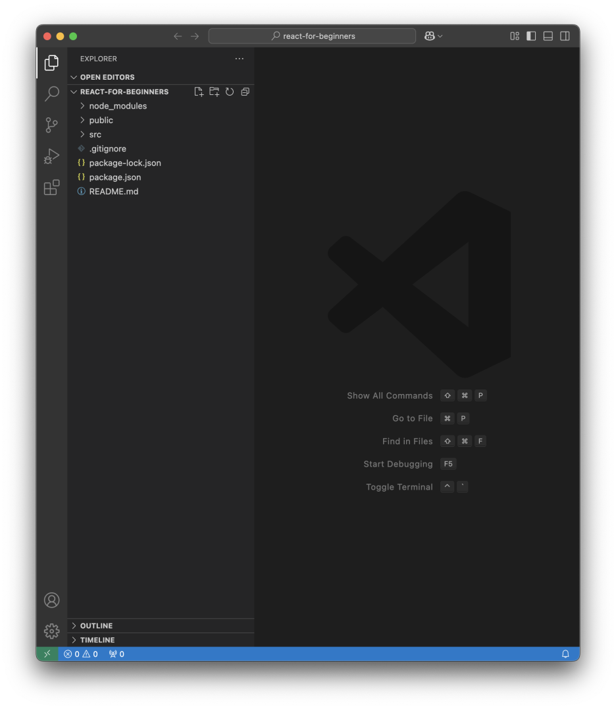Open the Search view in activity bar
This screenshot has height=709, width=616.
[x=51, y=94]
